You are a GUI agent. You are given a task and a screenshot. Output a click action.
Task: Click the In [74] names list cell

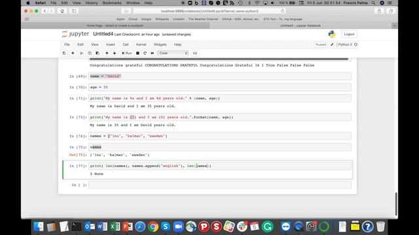point(220,136)
